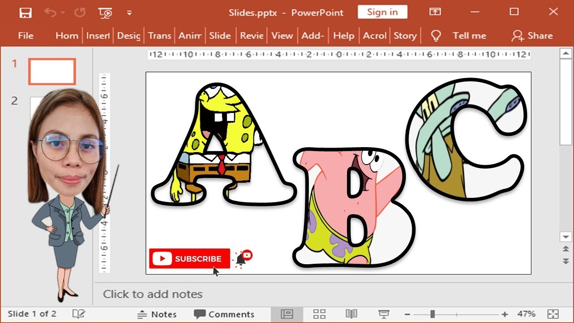Switch to the Home ribbon tab

pyautogui.click(x=67, y=36)
